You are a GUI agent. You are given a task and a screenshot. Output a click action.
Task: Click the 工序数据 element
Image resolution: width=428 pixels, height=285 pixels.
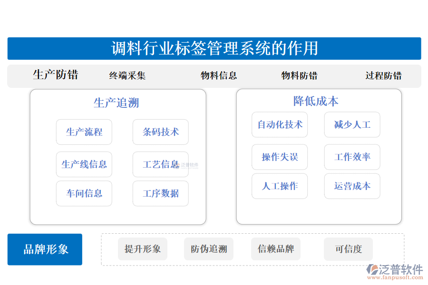pos(161,193)
